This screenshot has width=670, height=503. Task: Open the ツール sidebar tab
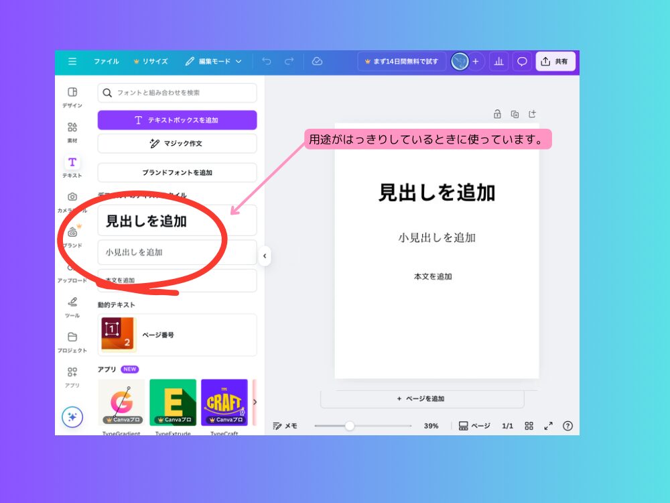[72, 306]
